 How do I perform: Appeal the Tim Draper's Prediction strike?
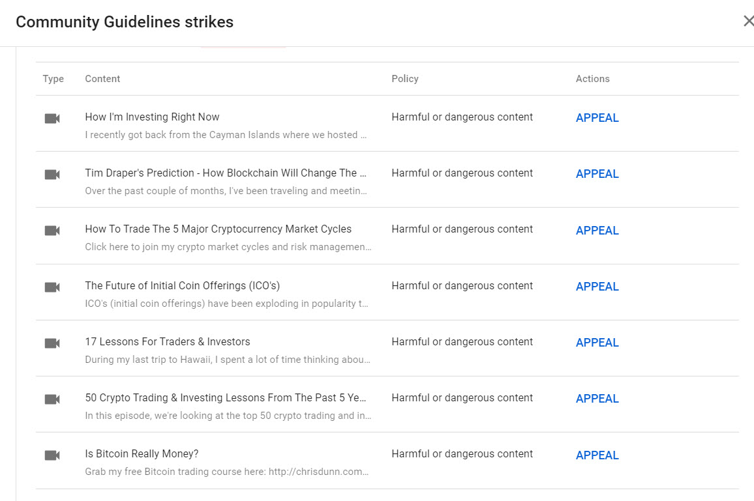[x=597, y=174]
